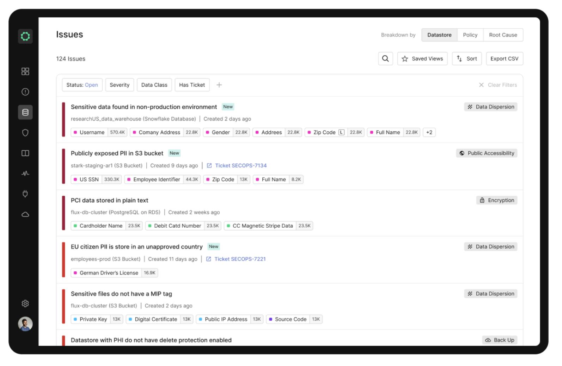Click the Cardholder Name chip
This screenshot has width=562, height=366.
(x=107, y=226)
